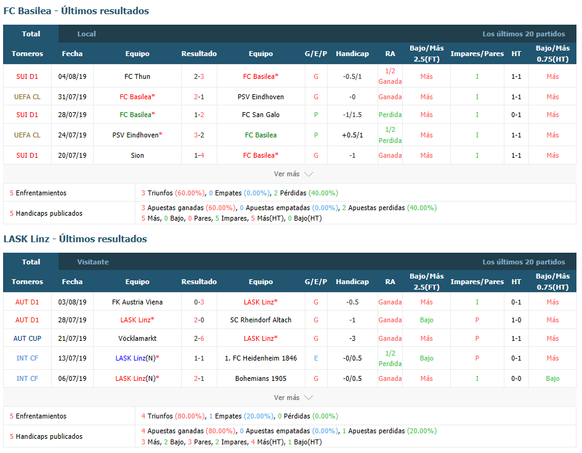582x453 pixels.
Task: Expand Ver más under LASK Linz results
Action: pos(293,398)
